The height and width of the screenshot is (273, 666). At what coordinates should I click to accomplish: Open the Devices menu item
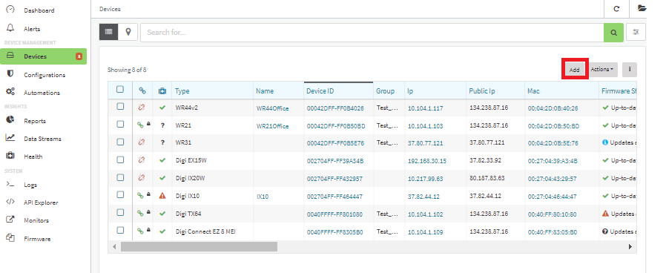43,56
